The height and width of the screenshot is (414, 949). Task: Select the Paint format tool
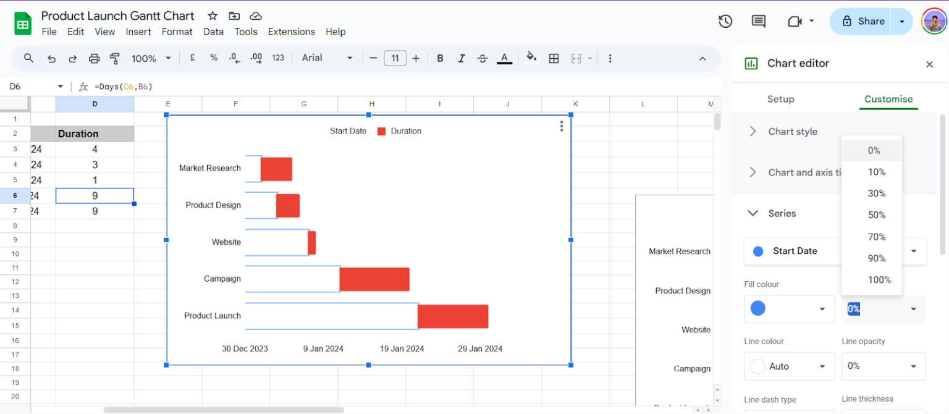tap(114, 57)
